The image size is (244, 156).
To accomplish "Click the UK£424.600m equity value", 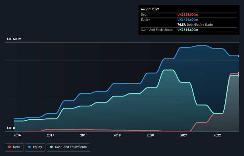I will click(188, 20).
